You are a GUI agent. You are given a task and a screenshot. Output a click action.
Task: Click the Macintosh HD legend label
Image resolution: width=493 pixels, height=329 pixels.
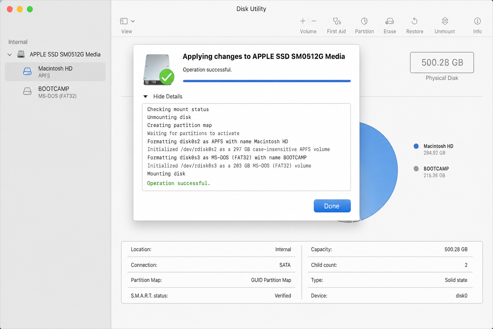coord(438,146)
